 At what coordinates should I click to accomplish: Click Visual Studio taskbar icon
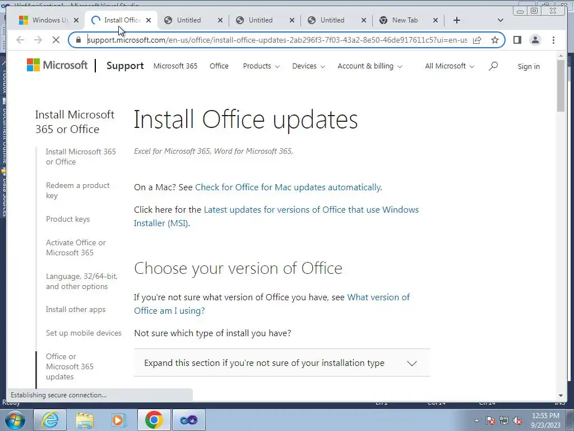coord(188,420)
